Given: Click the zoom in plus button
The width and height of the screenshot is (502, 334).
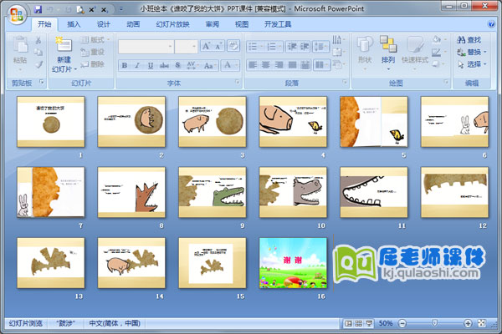Looking at the screenshot, I should click(468, 323).
